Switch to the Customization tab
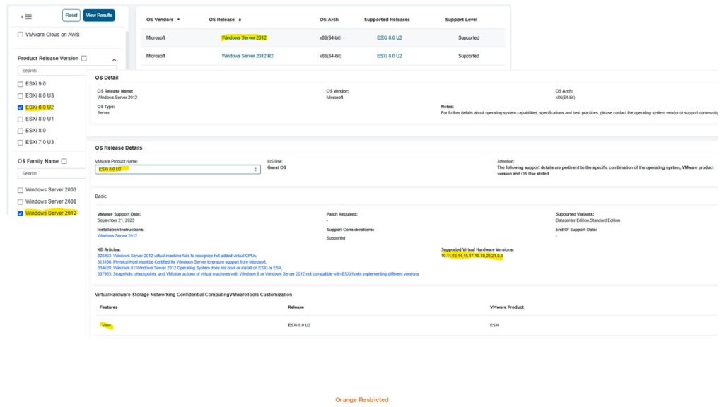This screenshot has height=407, width=724. tap(276, 295)
